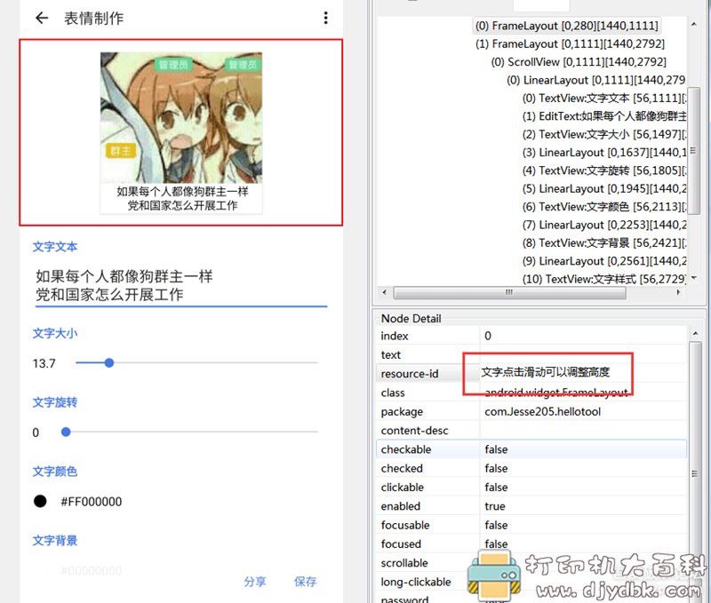Edit the meme text input field
This screenshot has width=711, height=603.
tap(181, 285)
